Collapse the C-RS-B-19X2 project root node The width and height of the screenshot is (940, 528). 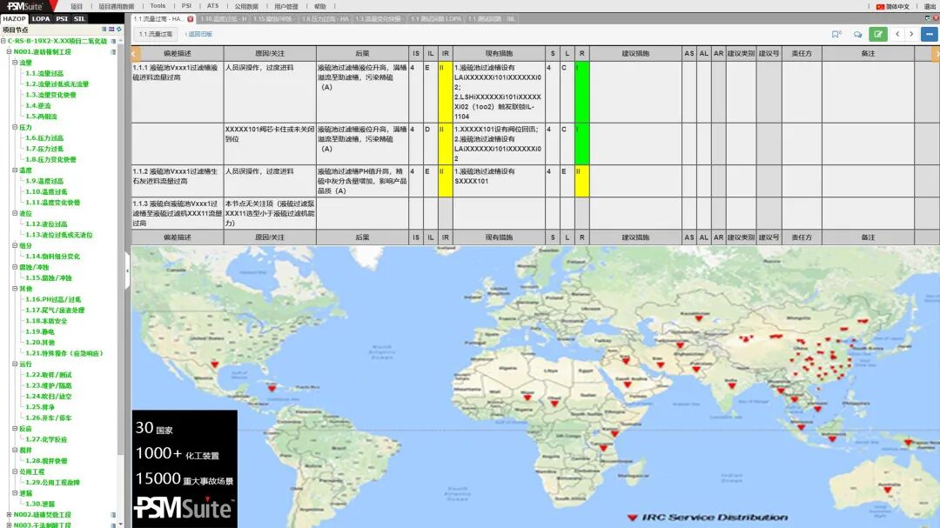pyautogui.click(x=3, y=42)
